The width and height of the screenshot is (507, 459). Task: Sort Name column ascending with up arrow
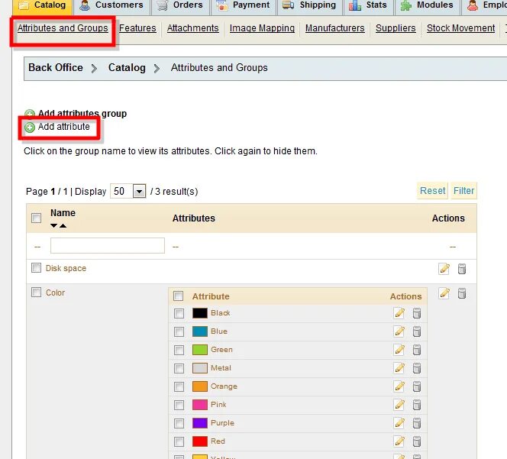(63, 226)
